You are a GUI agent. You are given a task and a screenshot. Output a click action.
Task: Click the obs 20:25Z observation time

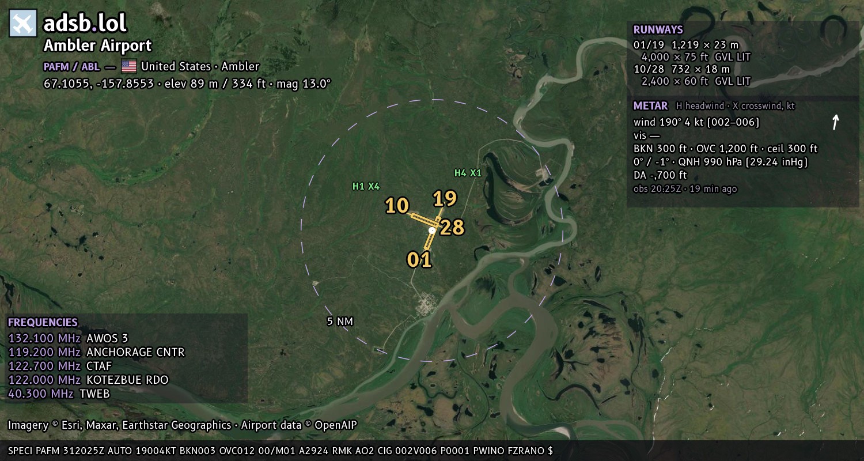point(685,189)
